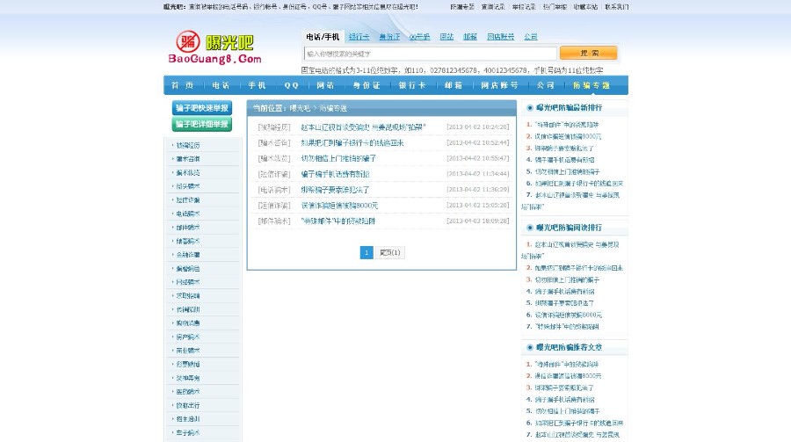The image size is (791, 442).
Task: Open 防骗专题 in the navigation bar
Action: click(x=591, y=85)
